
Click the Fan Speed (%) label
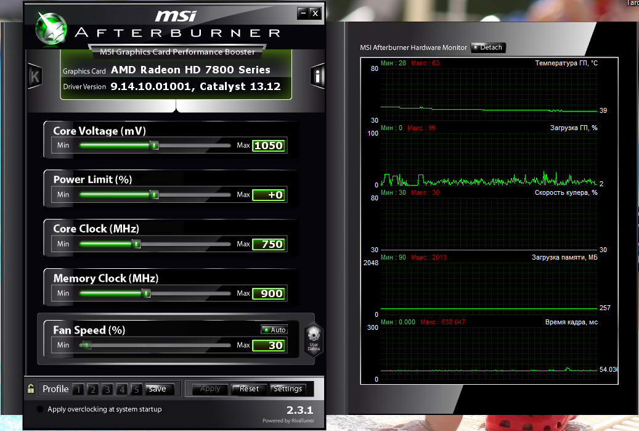[x=89, y=330]
